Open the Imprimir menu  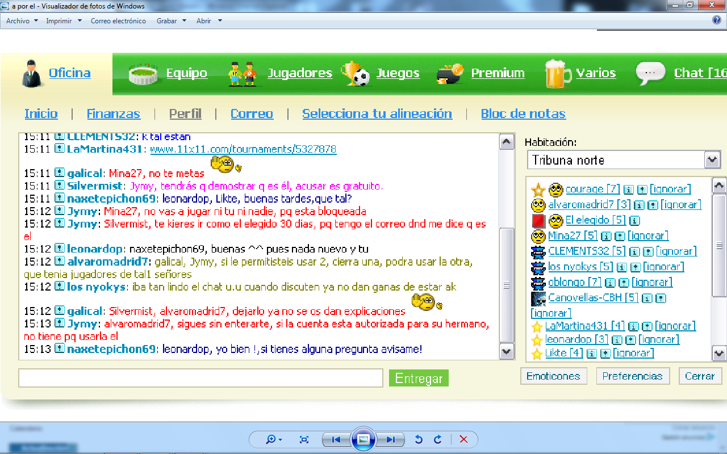(63, 21)
